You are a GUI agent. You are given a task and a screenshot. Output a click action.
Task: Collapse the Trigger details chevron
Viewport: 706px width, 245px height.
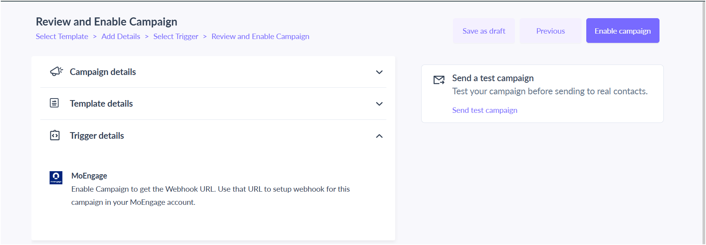click(379, 136)
